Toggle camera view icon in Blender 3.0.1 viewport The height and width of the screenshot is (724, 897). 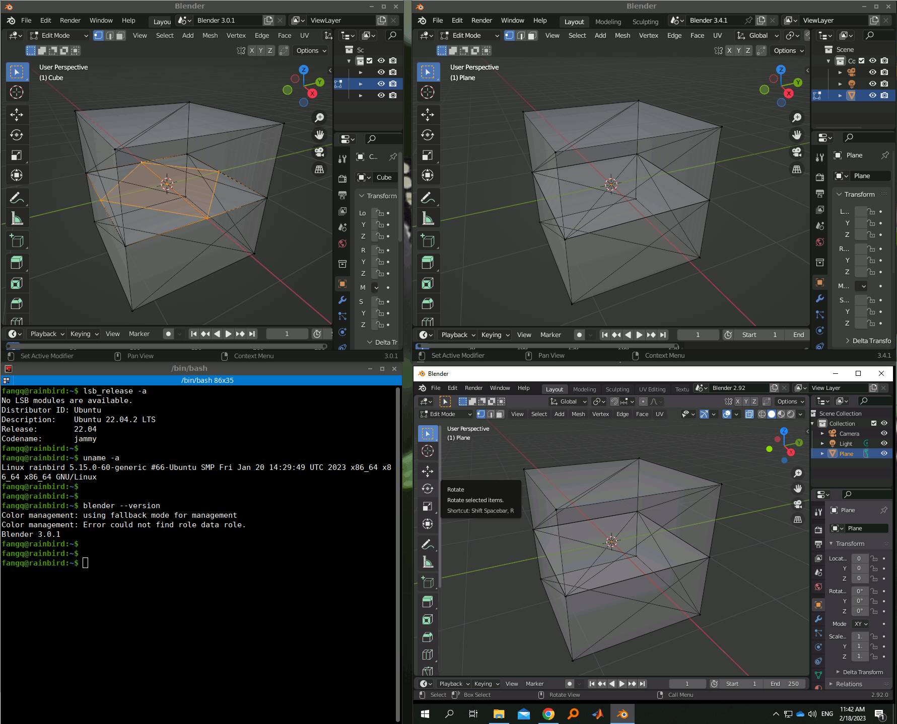[x=319, y=152]
